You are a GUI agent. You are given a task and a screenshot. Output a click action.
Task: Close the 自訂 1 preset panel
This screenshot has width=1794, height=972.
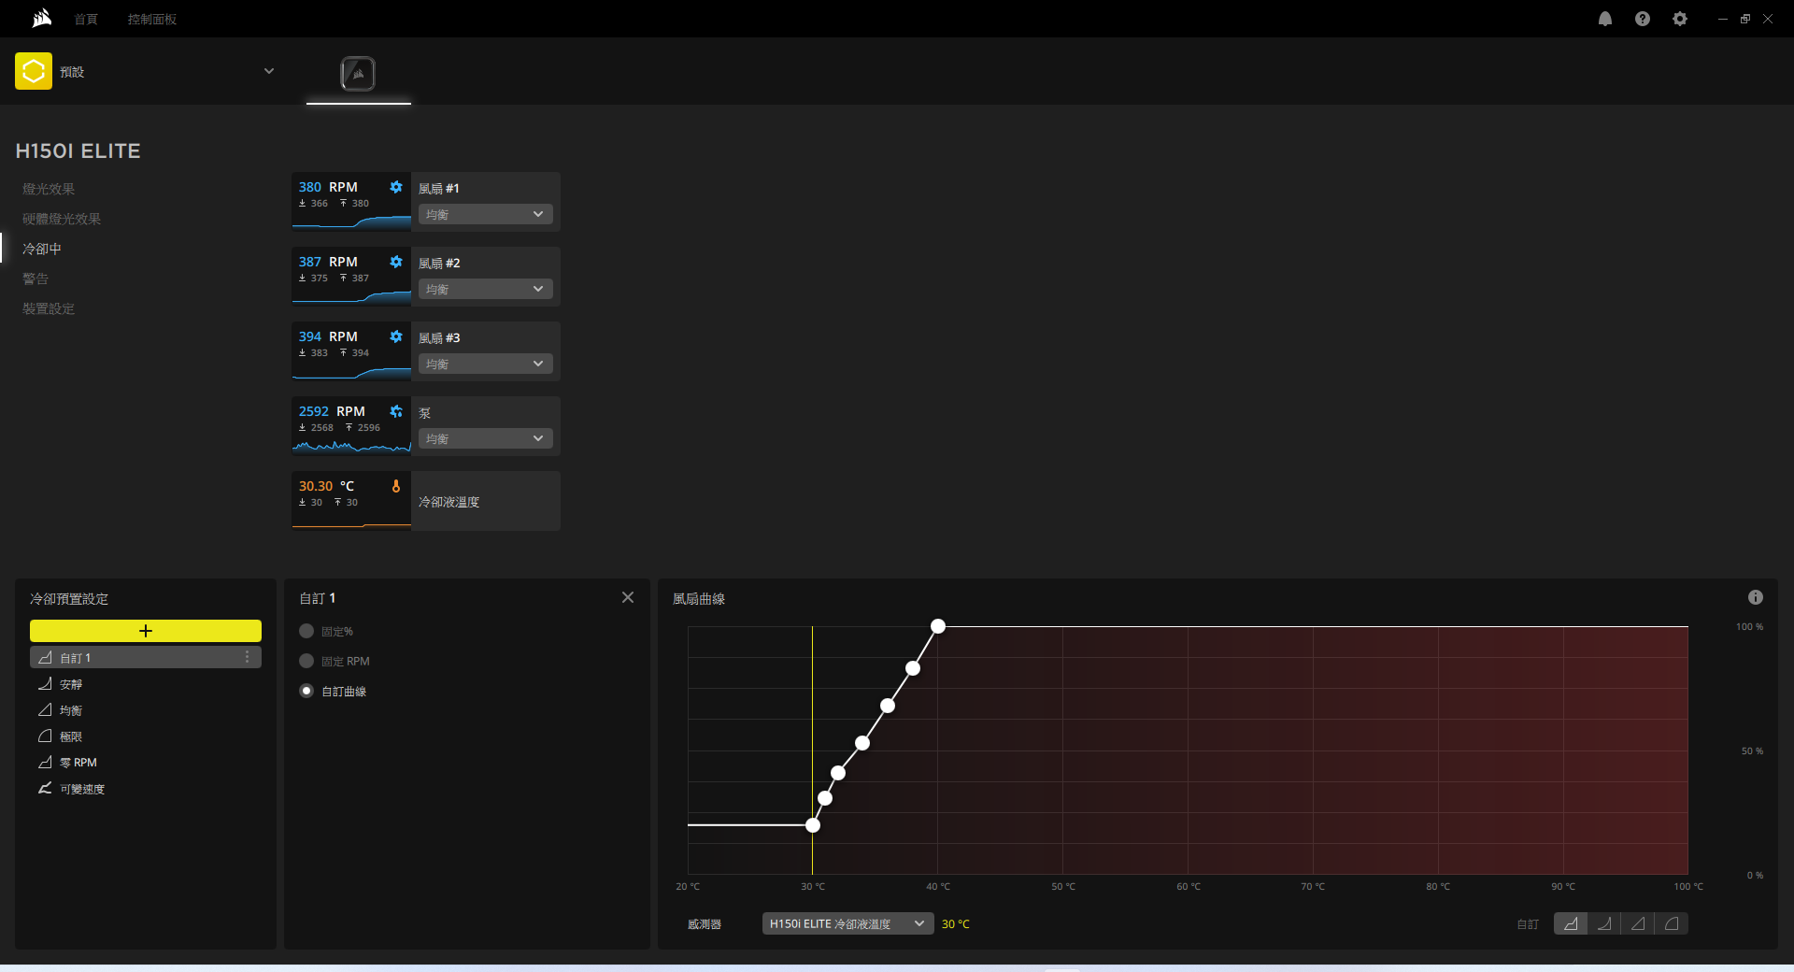[628, 597]
